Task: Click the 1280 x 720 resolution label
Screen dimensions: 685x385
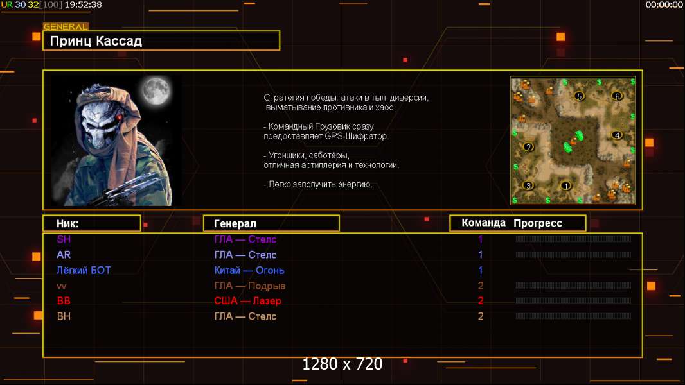Action: coord(342,364)
